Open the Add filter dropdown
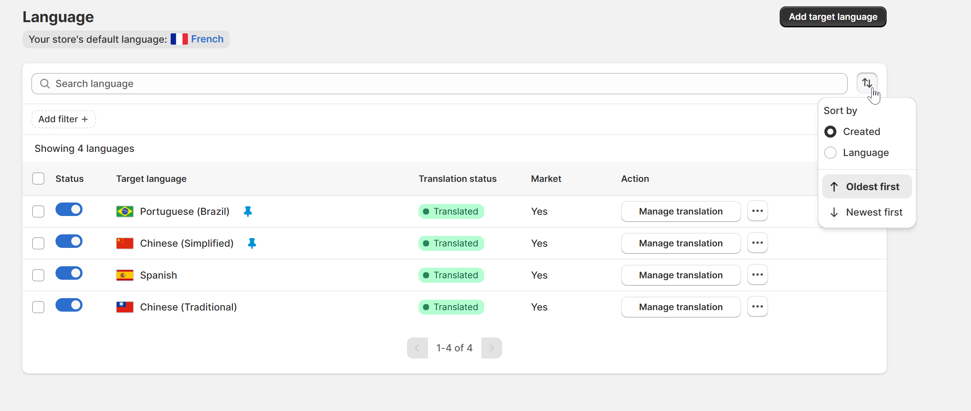The height and width of the screenshot is (411, 971). point(63,119)
